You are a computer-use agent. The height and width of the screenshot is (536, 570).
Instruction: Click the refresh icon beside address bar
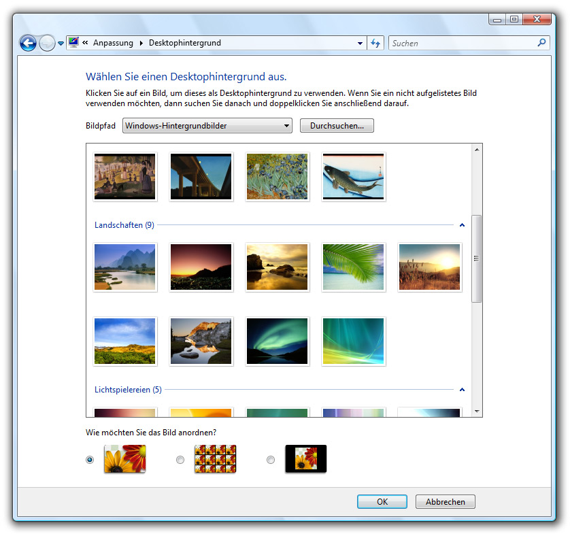pyautogui.click(x=375, y=44)
